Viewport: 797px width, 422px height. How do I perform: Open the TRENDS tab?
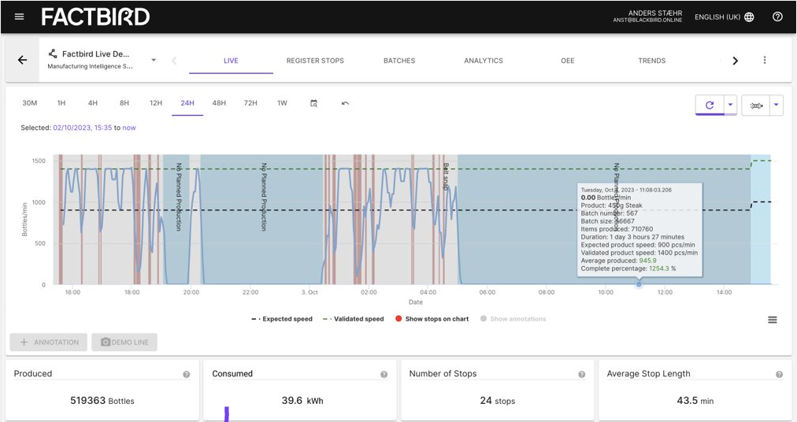(x=651, y=61)
